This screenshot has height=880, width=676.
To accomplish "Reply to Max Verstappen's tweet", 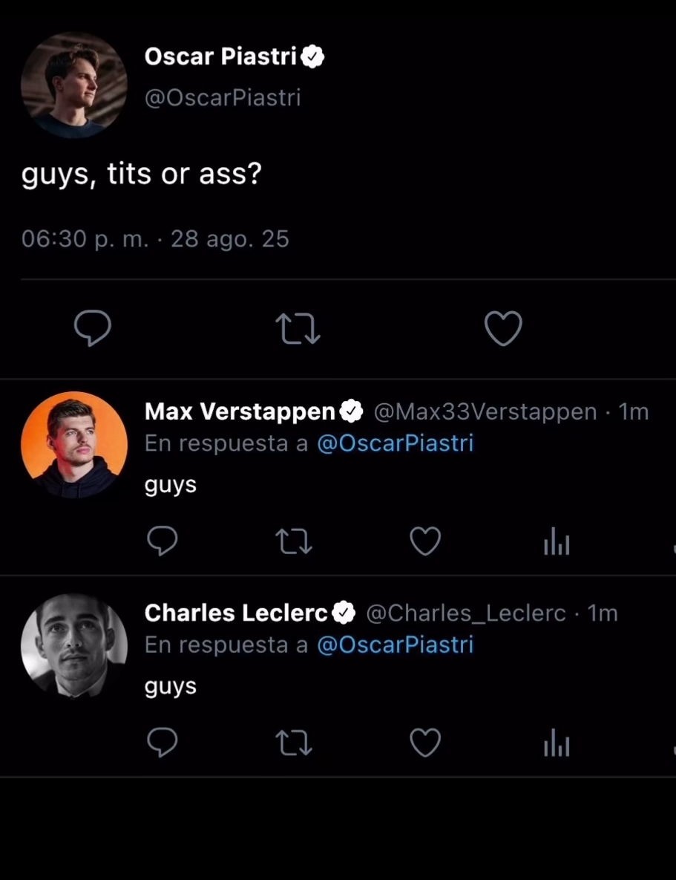I will [162, 541].
